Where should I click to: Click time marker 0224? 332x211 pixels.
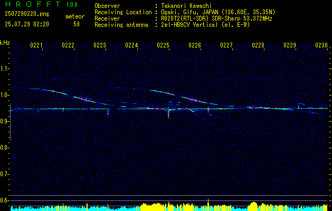[131, 45]
